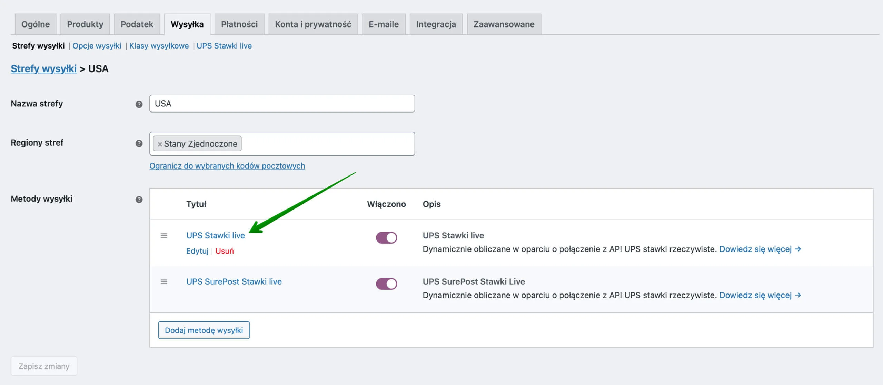Open Dowiedz się więcej for UPS Stawki live
The width and height of the screenshot is (883, 385).
click(760, 249)
